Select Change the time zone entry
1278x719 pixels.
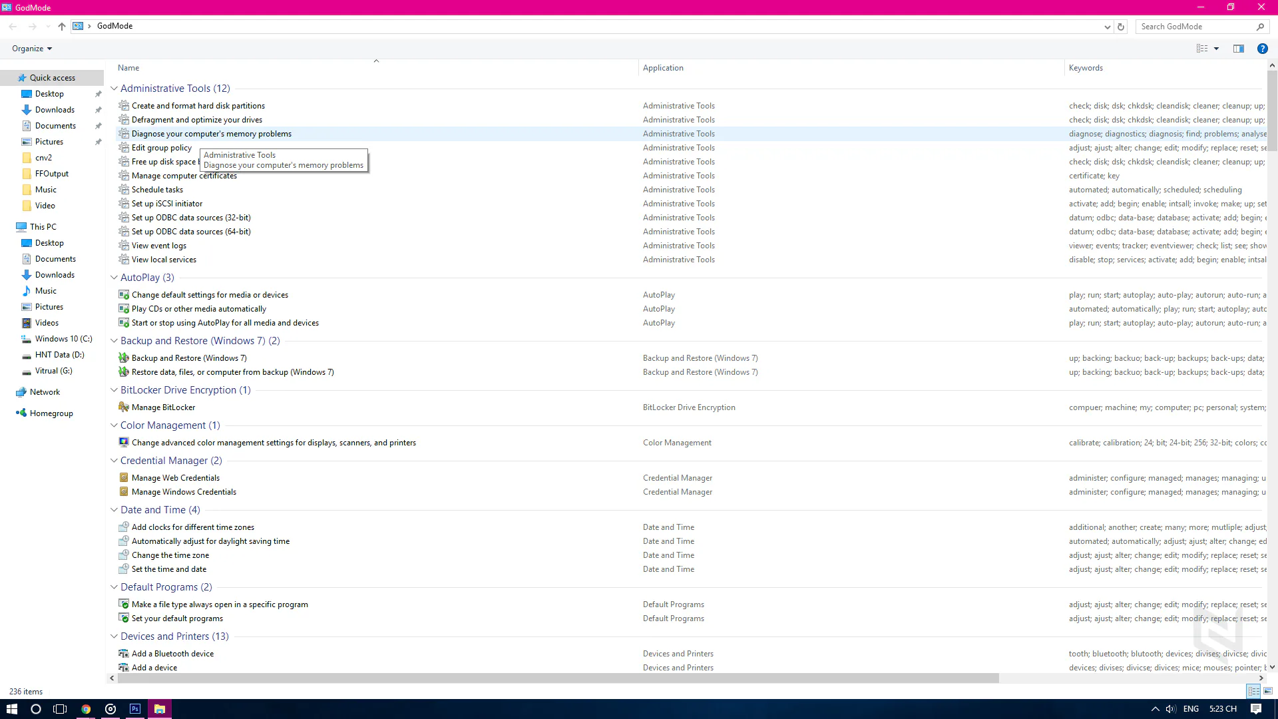[170, 555]
